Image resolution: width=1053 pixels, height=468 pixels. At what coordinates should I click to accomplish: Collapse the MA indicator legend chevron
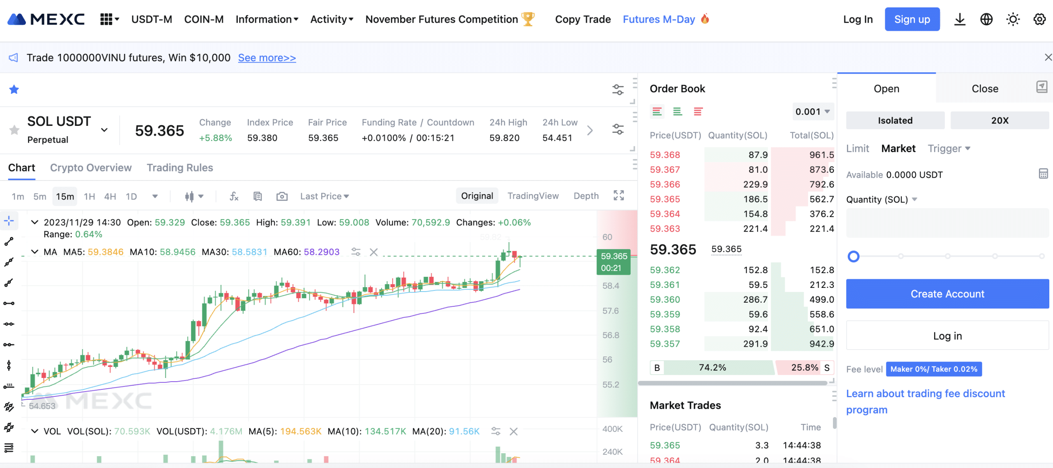point(35,252)
